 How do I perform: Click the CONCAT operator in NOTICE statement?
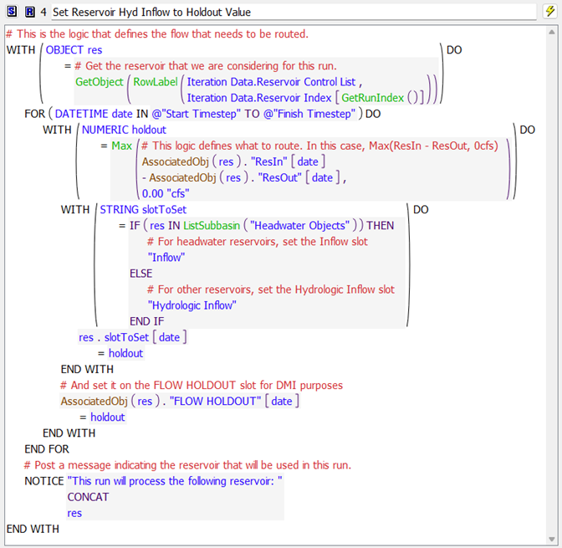(x=89, y=497)
